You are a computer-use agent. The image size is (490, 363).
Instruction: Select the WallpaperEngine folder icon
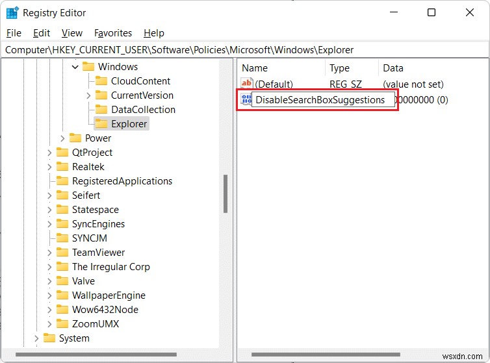click(x=62, y=295)
